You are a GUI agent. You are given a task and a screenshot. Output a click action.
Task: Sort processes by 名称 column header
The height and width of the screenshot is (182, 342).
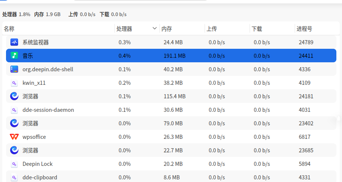(58, 29)
